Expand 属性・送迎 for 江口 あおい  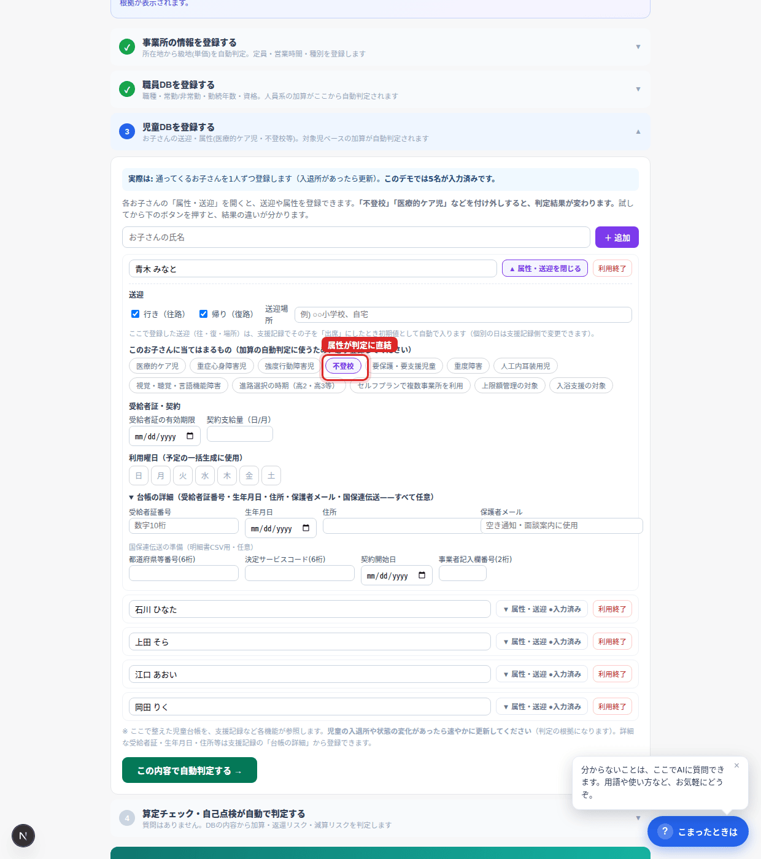(x=542, y=674)
